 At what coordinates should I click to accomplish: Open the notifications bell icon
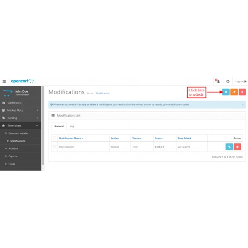coord(218,81)
